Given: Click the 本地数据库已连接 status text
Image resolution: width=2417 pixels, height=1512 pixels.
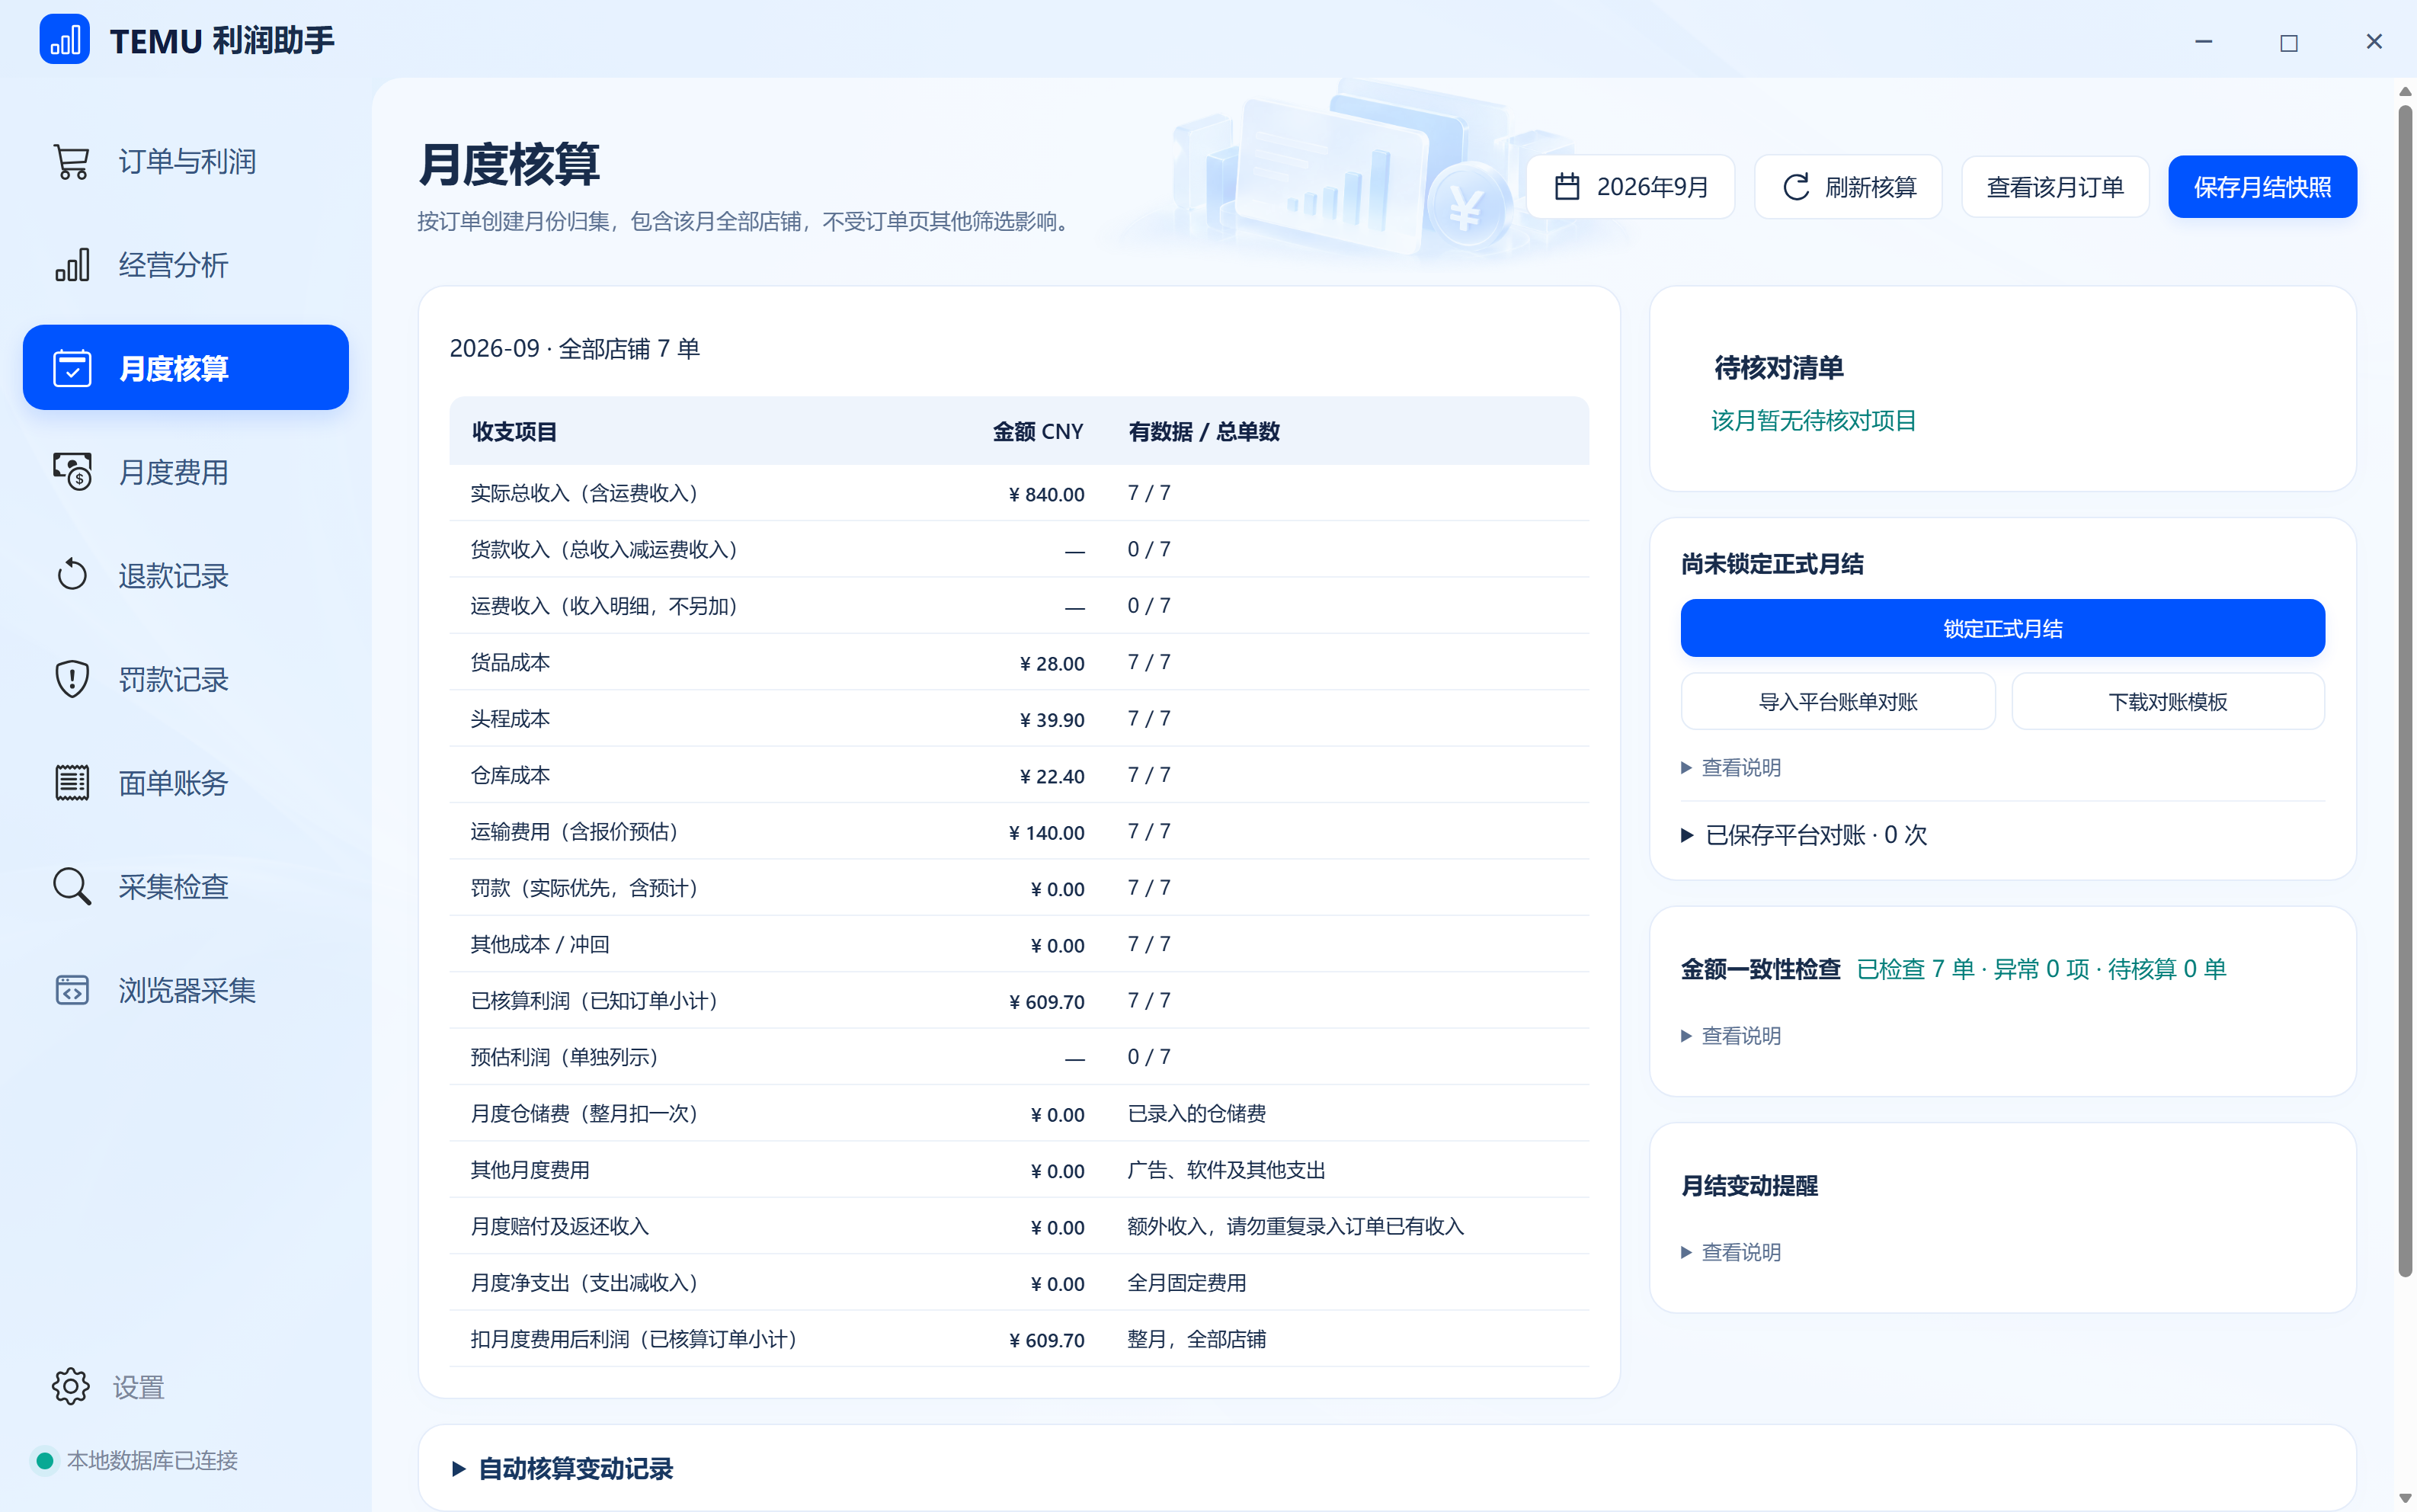Looking at the screenshot, I should click(152, 1461).
